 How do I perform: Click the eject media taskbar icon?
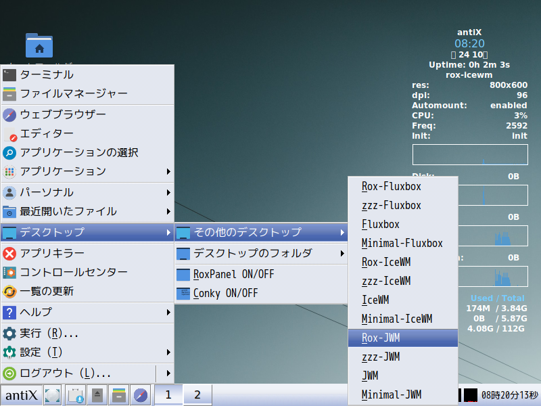(97, 395)
